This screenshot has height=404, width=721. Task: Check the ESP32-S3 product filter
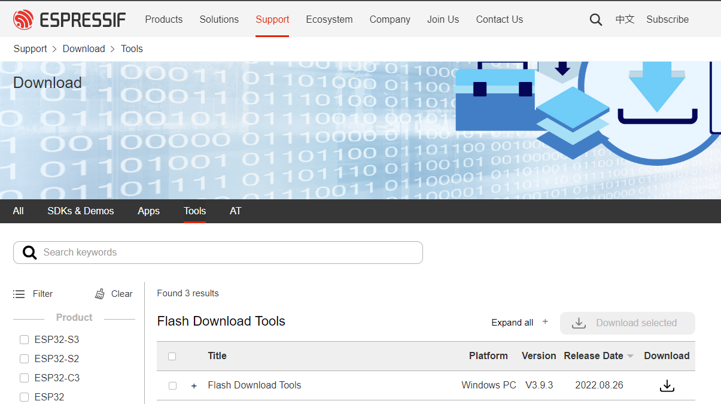[24, 339]
